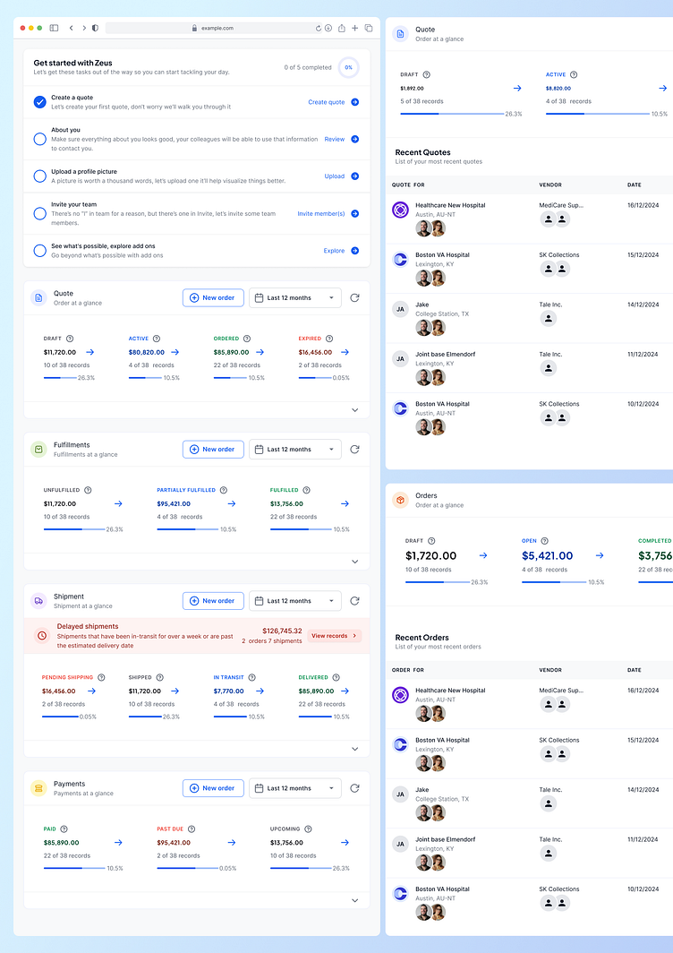
Task: Refresh the Payments section
Action: click(354, 788)
